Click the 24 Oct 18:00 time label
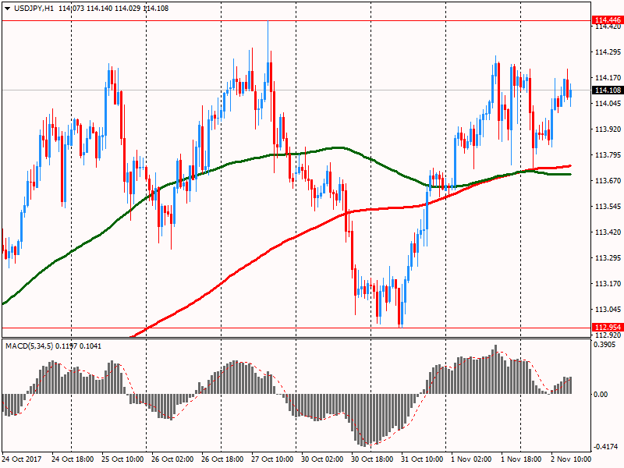The width and height of the screenshot is (624, 468). (x=73, y=459)
